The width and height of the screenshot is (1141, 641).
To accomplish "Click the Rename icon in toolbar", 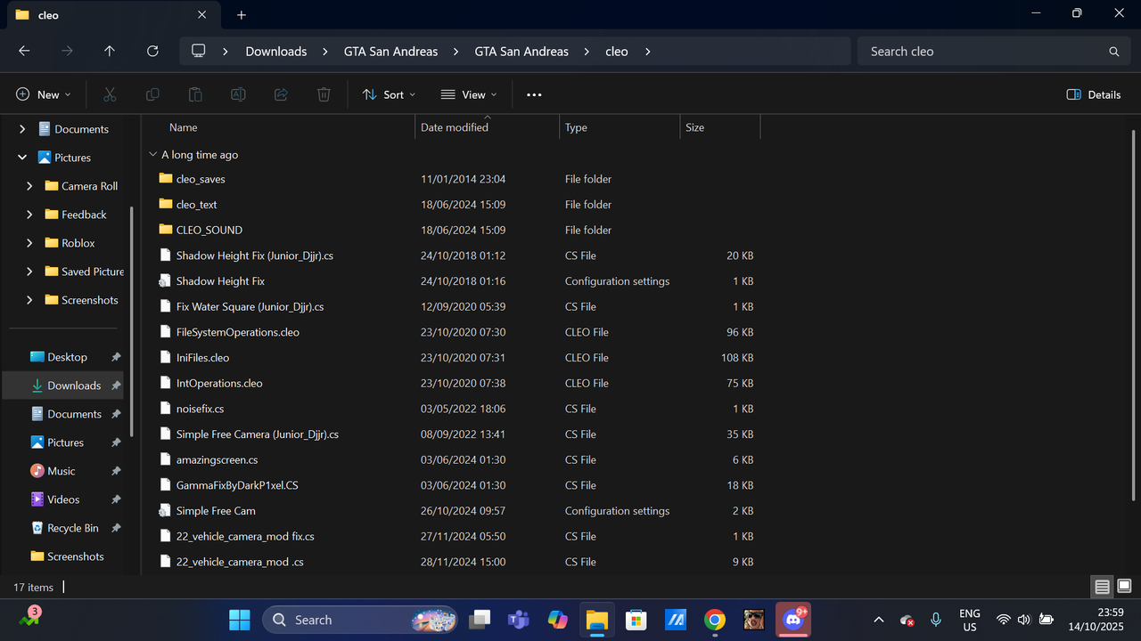I will coord(238,94).
